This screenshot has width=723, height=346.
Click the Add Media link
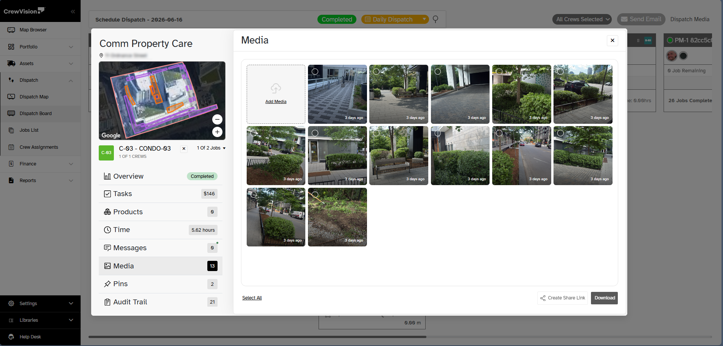276,102
